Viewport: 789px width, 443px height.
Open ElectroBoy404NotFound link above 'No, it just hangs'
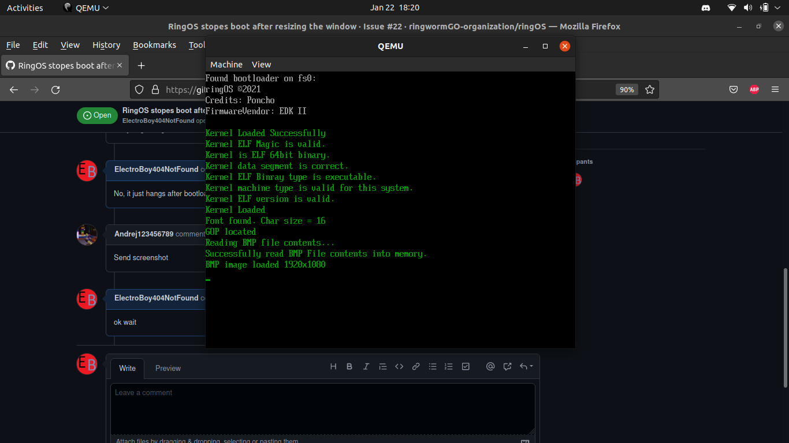(156, 169)
